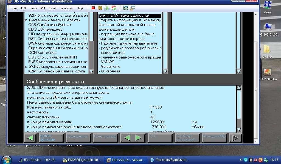Image resolution: width=281 pixels, height=164 pixels.
Task: Click the black forward arrow at the bottom right
Action: coord(235,138)
